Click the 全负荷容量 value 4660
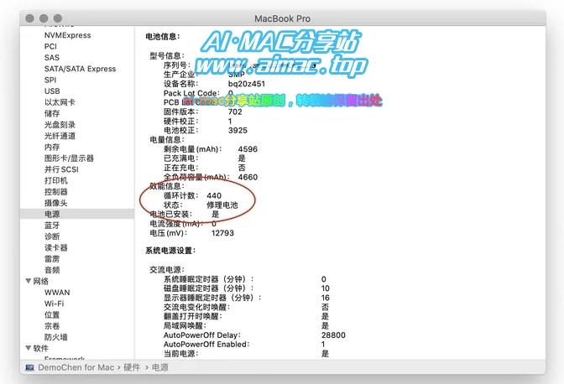This screenshot has height=384, width=564. pyautogui.click(x=248, y=177)
